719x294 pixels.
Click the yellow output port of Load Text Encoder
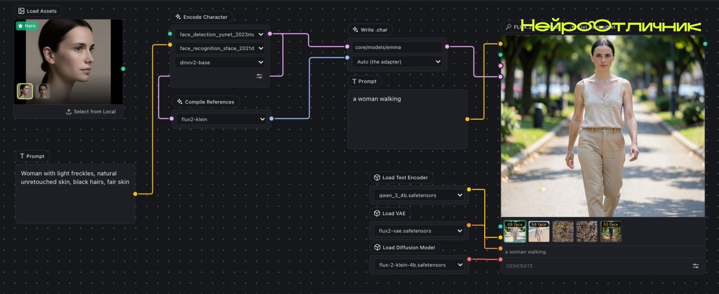click(x=468, y=189)
